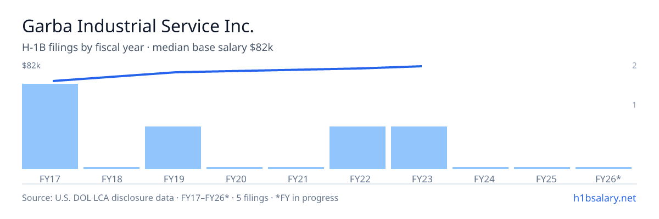Click the FY17 filings bar

click(x=50, y=126)
